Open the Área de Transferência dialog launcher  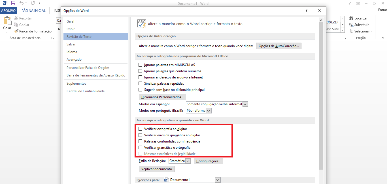[52, 38]
